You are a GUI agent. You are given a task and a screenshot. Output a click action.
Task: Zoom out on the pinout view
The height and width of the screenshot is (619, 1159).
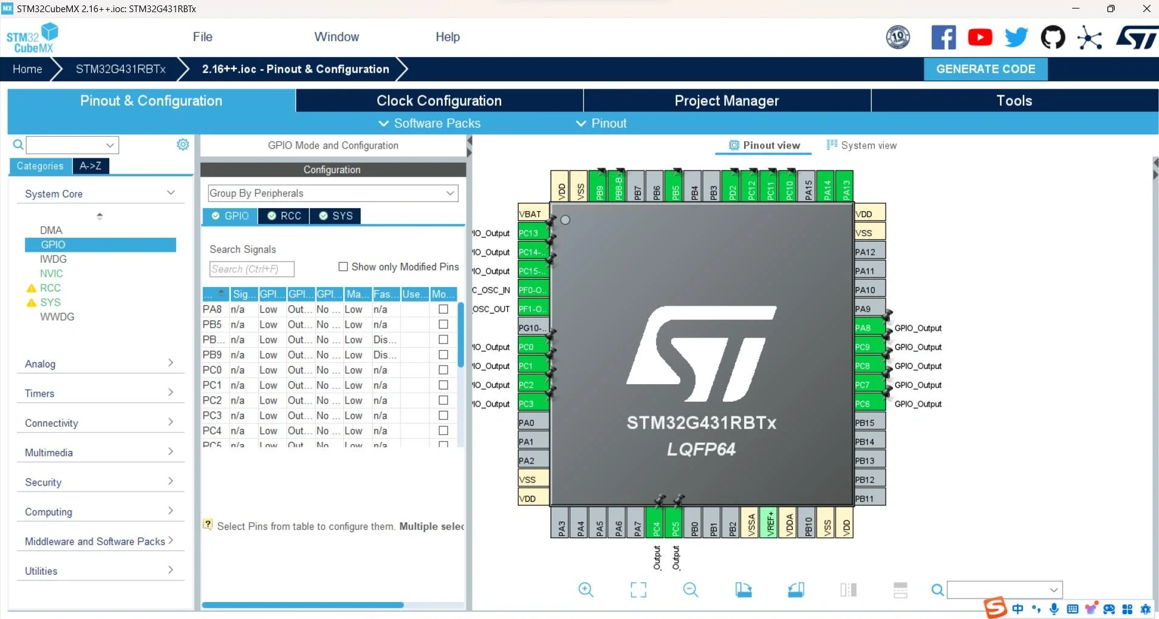pyautogui.click(x=691, y=589)
